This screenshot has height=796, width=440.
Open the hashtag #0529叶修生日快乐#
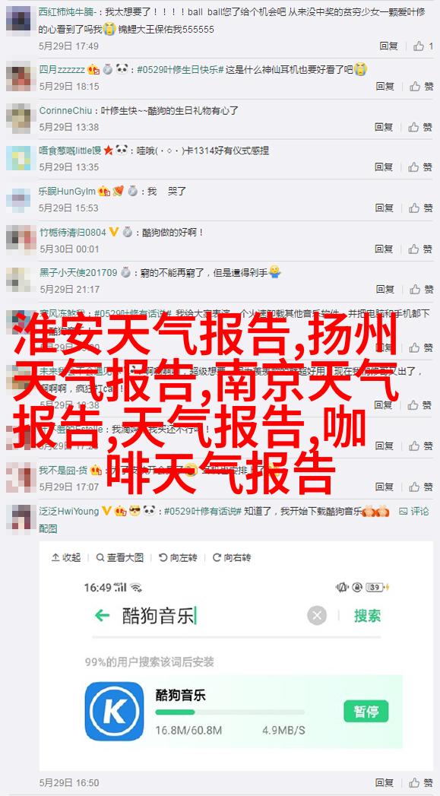click(x=180, y=69)
